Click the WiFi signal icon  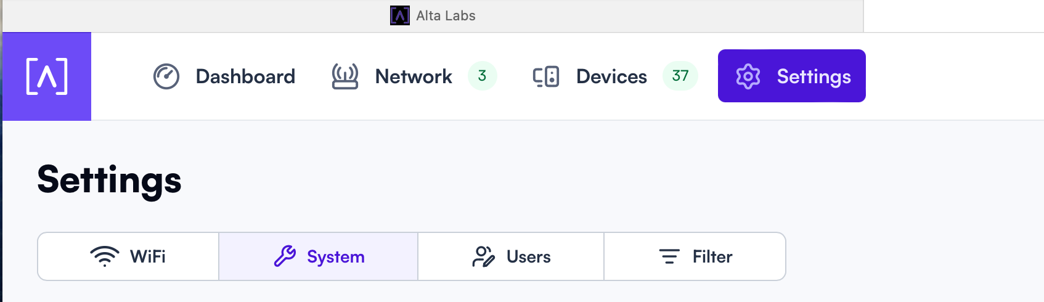105,256
